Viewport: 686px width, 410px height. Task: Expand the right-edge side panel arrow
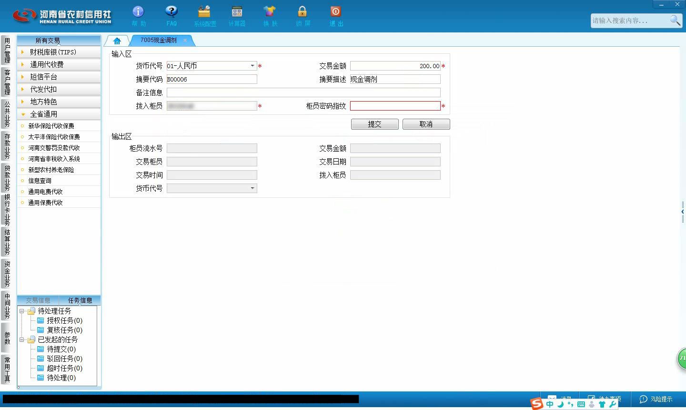pos(683,212)
